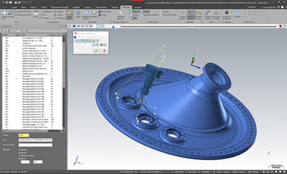Select the Gamme display radio button

[19, 158]
